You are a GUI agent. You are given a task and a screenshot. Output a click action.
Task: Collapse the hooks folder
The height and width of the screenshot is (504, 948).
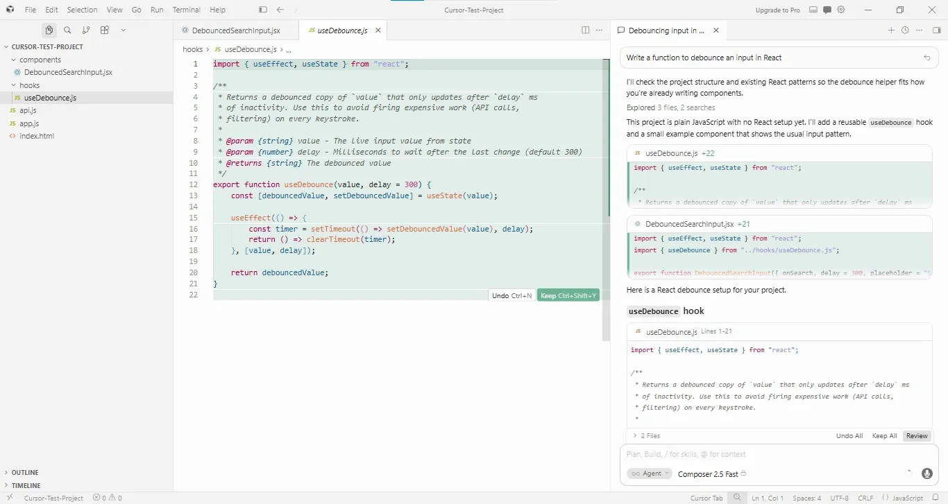pos(30,85)
